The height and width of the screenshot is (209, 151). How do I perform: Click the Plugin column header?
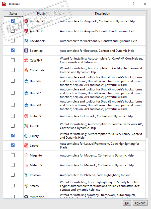pyautogui.click(x=41, y=14)
